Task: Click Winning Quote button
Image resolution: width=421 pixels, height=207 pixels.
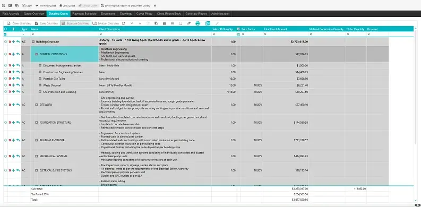Action: coord(46,5)
